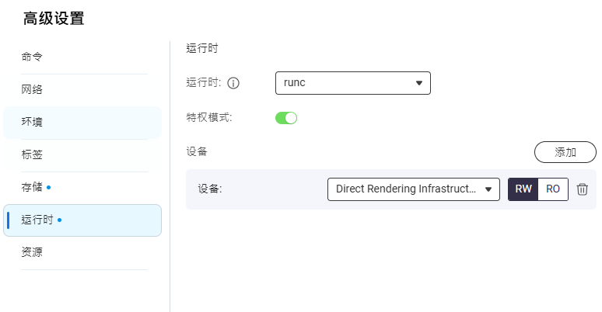Click the device dropdown arrow icon
This screenshot has width=602, height=312.
[488, 189]
